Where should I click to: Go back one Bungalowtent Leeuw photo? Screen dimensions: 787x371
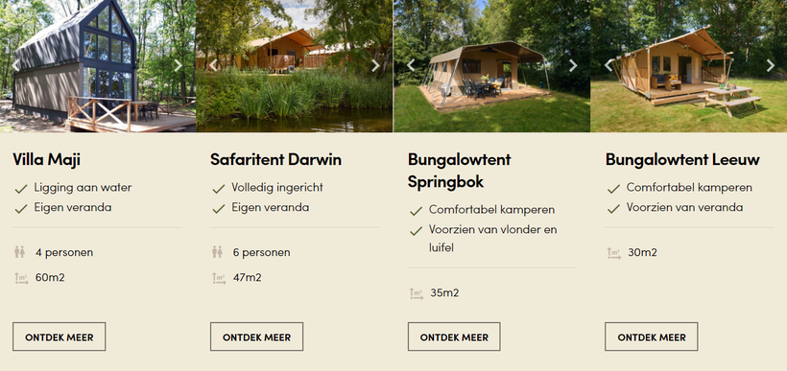point(608,65)
